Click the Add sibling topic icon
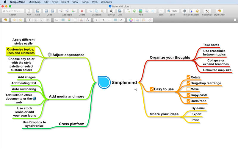The image size is (238, 149). click(x=67, y=11)
